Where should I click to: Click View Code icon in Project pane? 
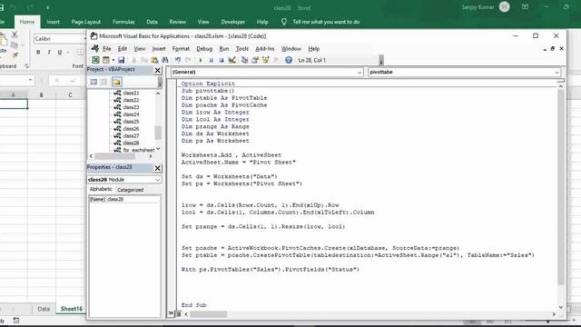click(x=94, y=82)
